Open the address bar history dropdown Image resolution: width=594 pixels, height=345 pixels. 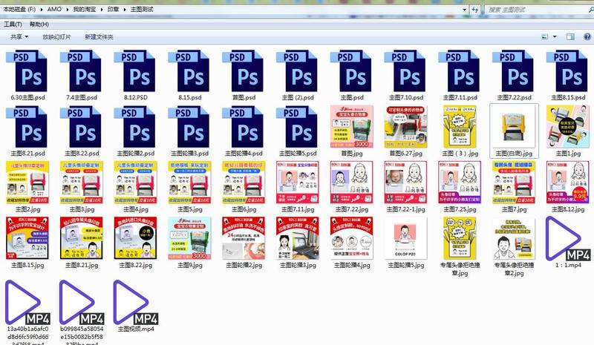[x=464, y=10]
